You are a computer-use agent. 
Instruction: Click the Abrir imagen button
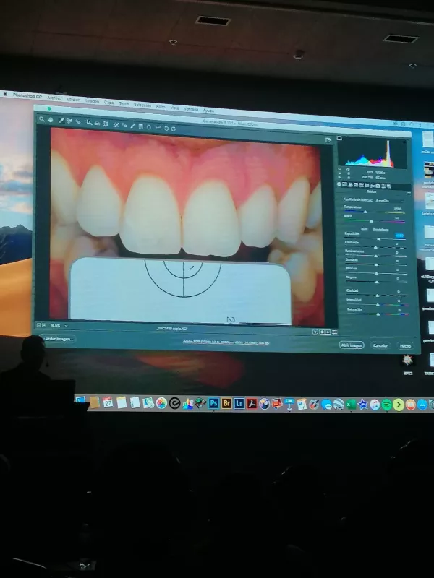click(352, 345)
